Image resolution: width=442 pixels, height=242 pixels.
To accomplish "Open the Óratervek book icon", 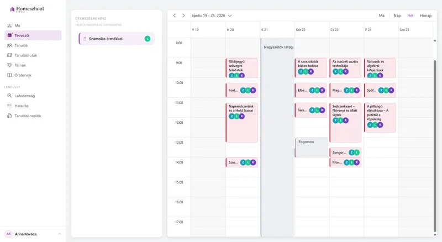I will tap(9, 75).
